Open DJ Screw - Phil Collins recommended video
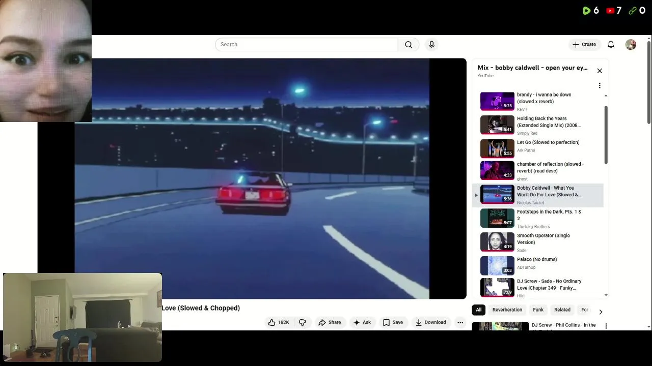The width and height of the screenshot is (652, 366). [x=563, y=325]
